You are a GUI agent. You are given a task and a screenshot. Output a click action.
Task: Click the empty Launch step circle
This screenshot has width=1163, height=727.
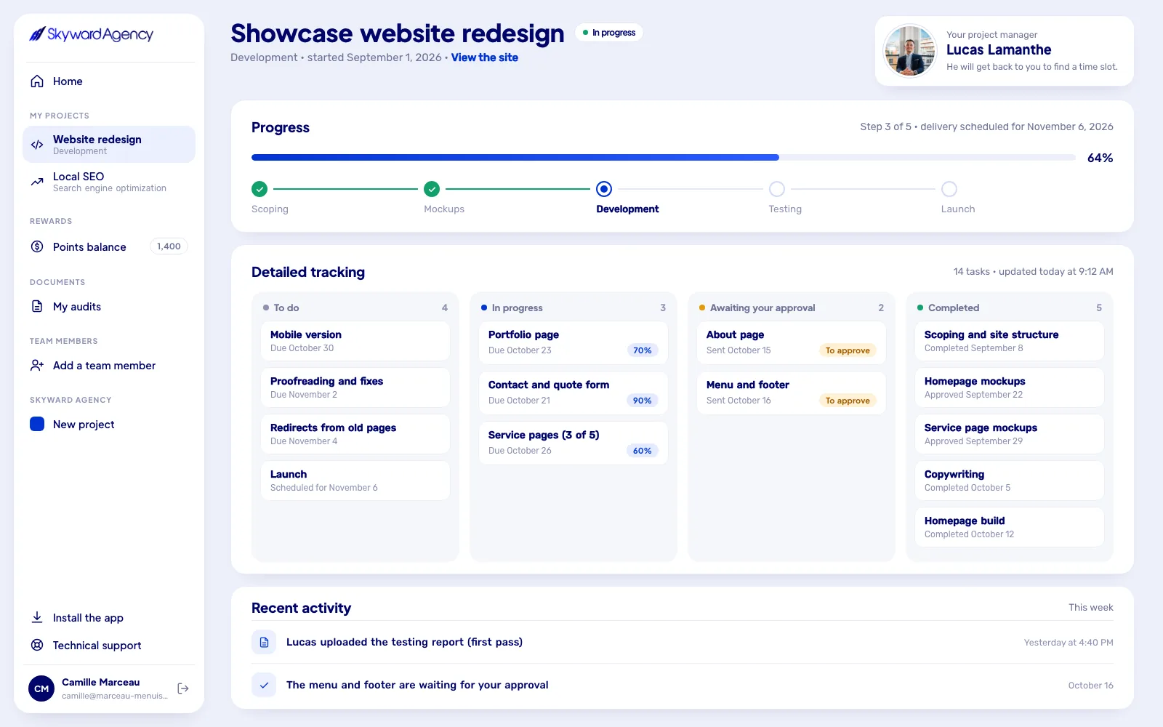tap(949, 189)
